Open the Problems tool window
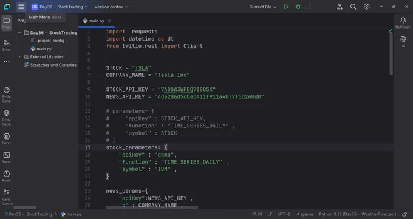The width and height of the screenshot is (413, 219). click(x=7, y=176)
